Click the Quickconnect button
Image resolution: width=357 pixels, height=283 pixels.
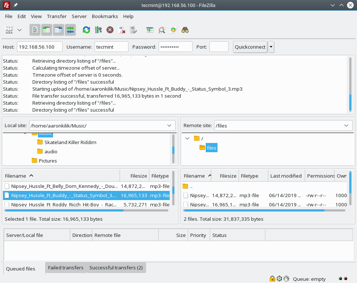tap(250, 47)
